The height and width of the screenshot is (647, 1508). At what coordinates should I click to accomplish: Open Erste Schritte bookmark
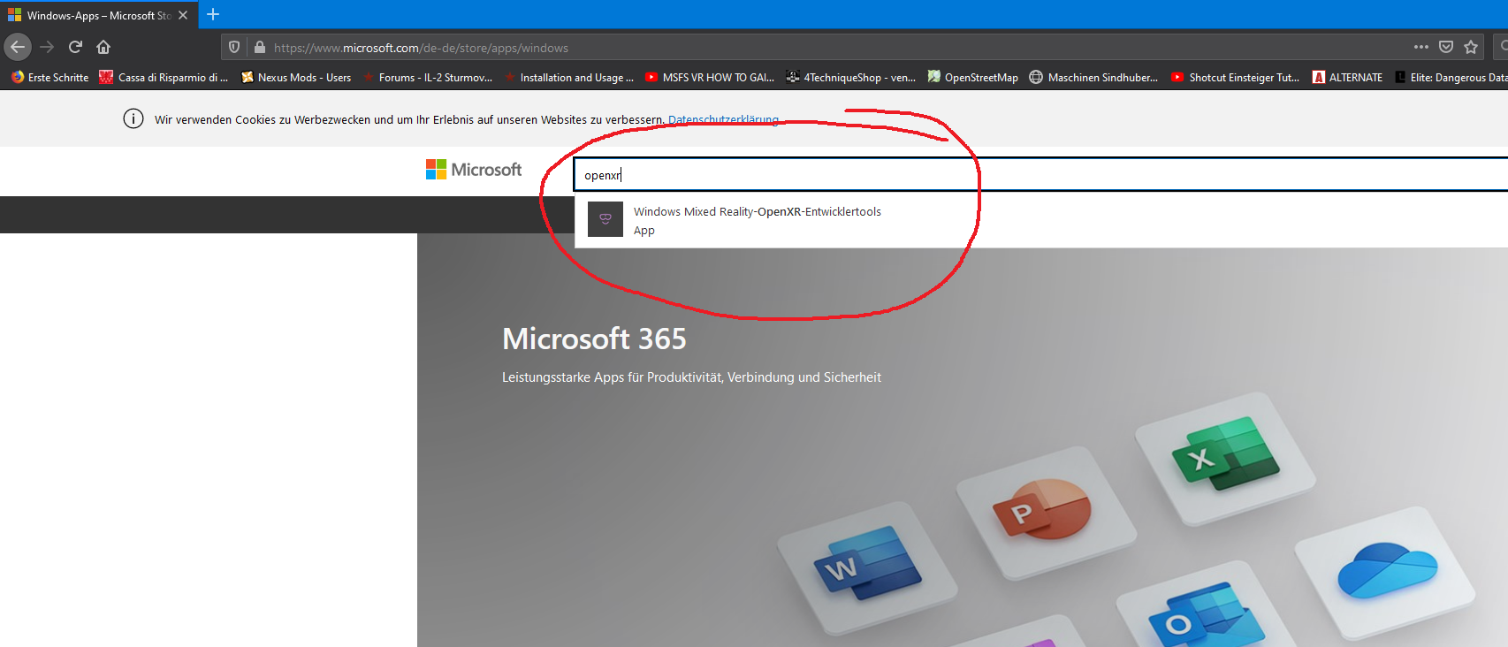[x=50, y=78]
